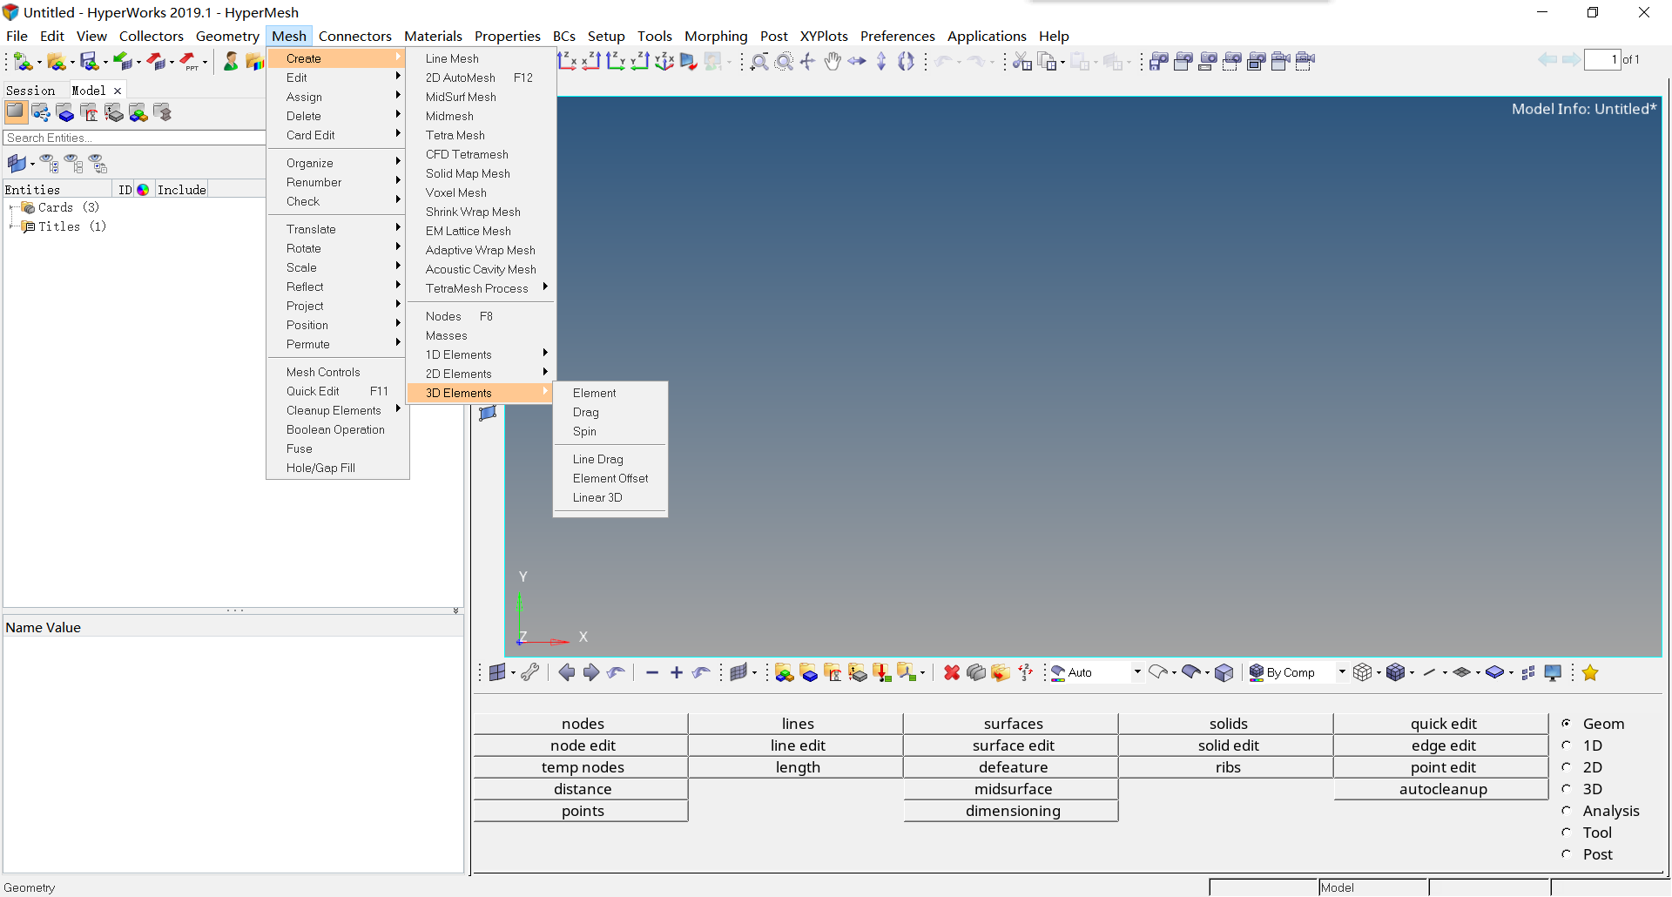Viewport: 1672px width, 897px height.
Task: Select the Analysis radio button
Action: (1566, 811)
